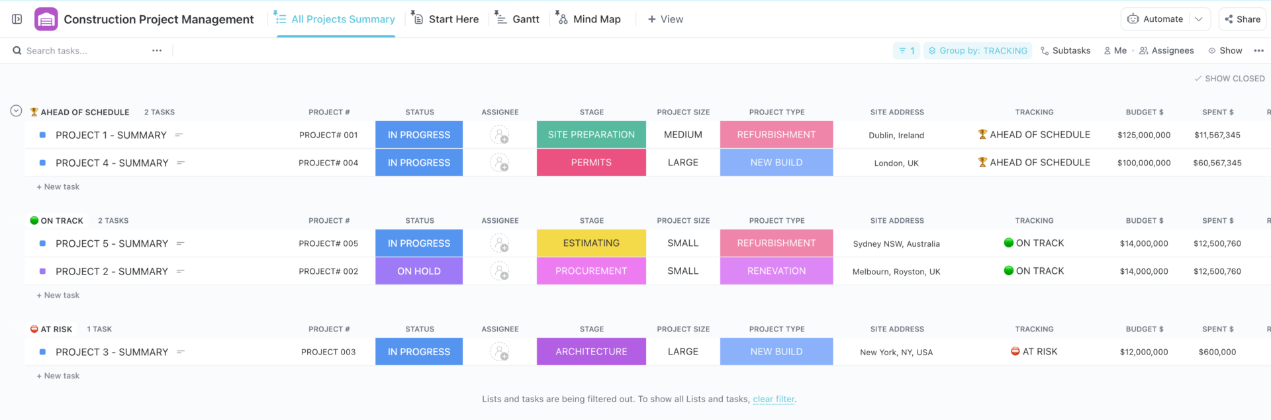Add assignee to PROJECT 3 - SUMMARY
The height and width of the screenshot is (420, 1271).
click(x=499, y=352)
